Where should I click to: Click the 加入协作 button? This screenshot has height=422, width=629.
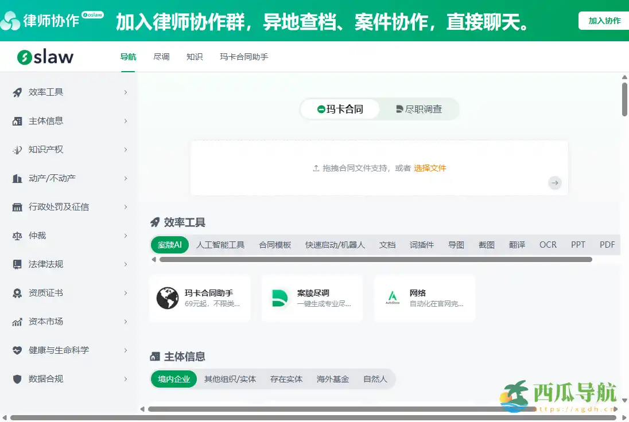click(x=604, y=20)
